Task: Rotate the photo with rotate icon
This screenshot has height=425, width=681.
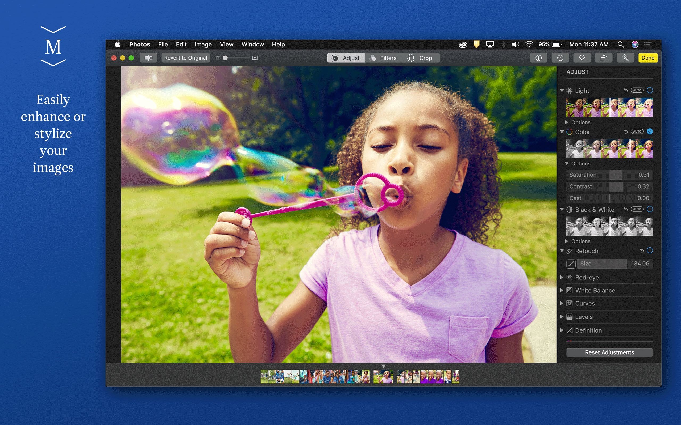Action: [604, 58]
